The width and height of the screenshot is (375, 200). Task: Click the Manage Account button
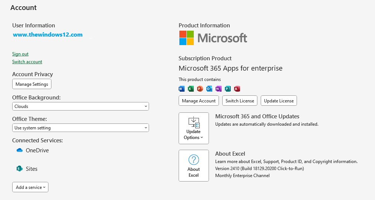199,101
